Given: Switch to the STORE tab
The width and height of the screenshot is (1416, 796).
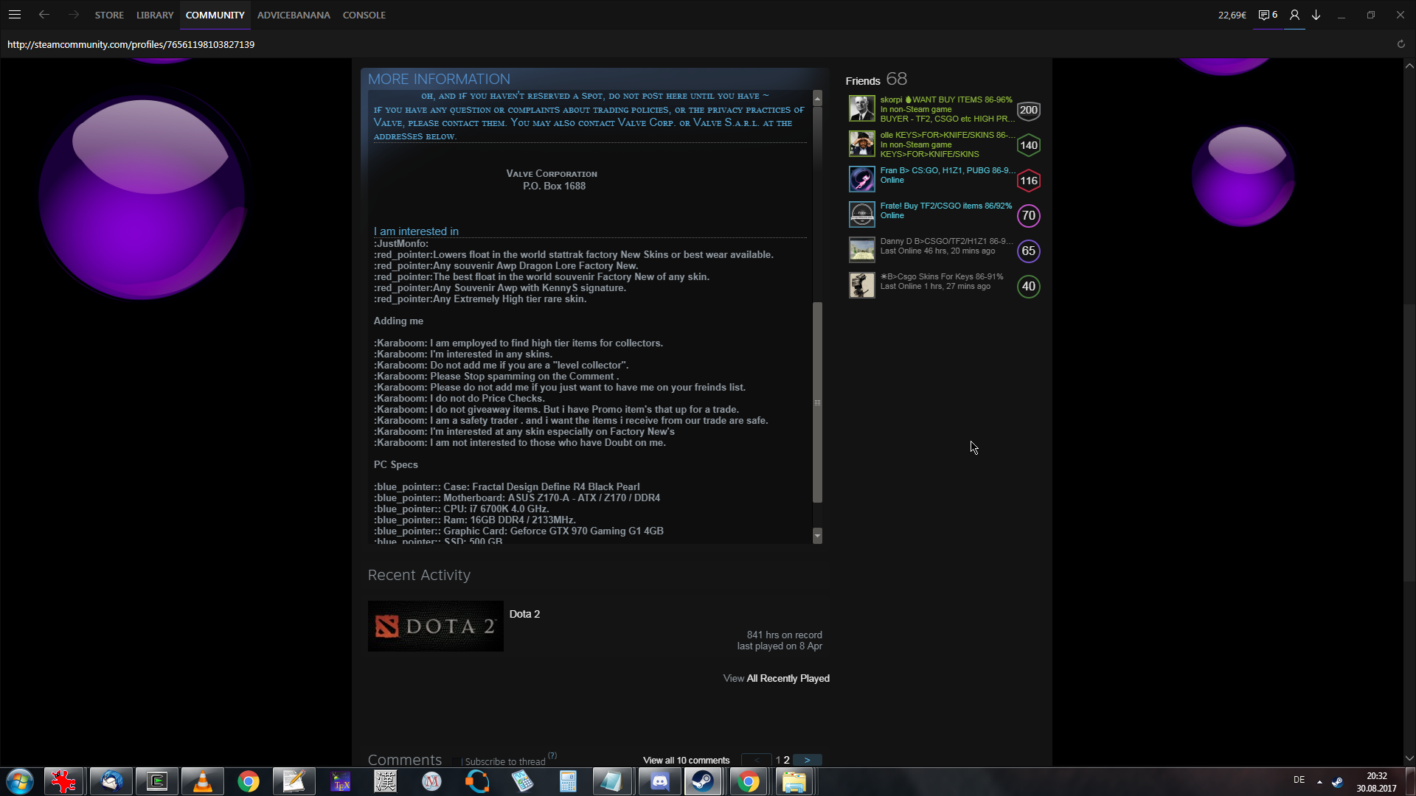Looking at the screenshot, I should (109, 15).
